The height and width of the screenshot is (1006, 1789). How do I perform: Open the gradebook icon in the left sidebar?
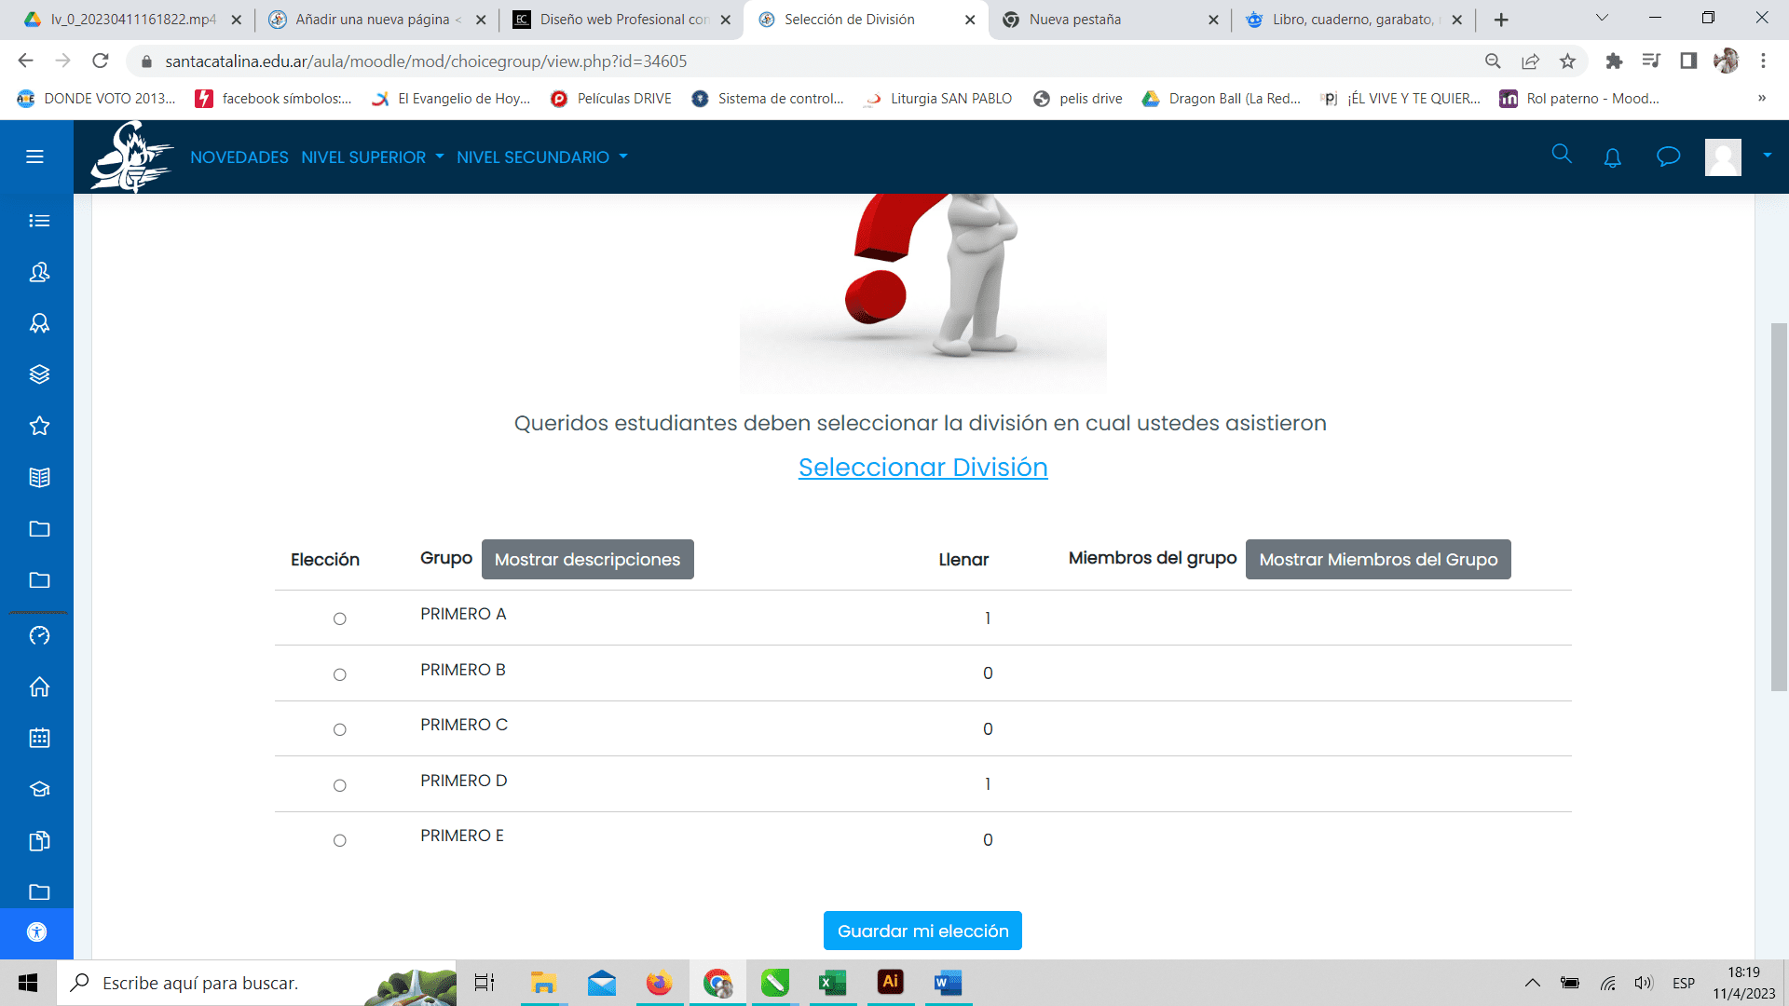39,478
